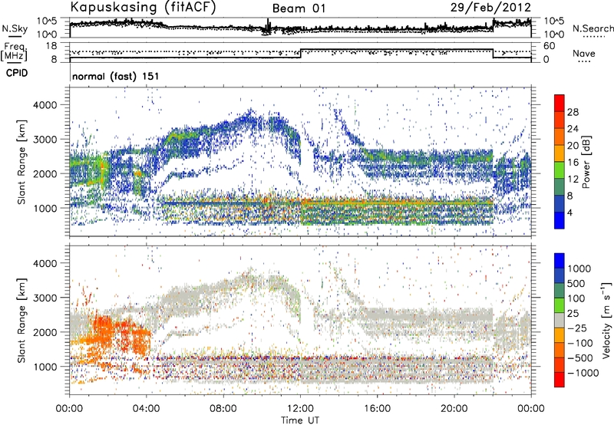Select the 08:00 time tick label

click(x=223, y=409)
